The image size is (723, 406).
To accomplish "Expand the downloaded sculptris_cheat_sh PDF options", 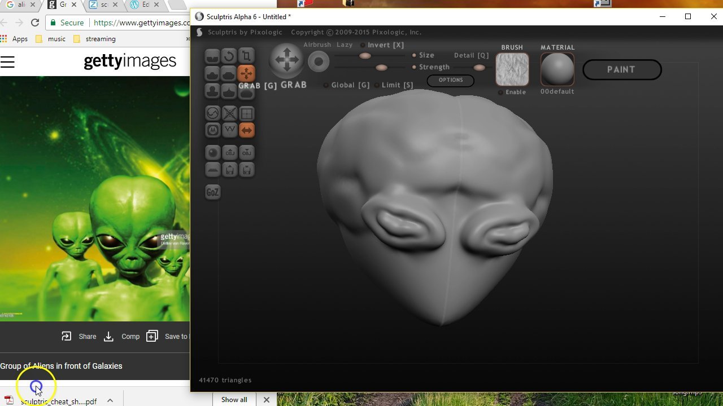I will point(110,400).
